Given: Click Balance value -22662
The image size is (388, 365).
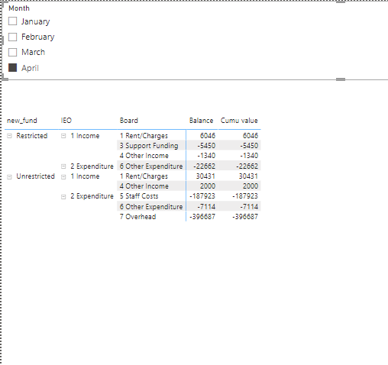Looking at the screenshot, I should tap(204, 166).
